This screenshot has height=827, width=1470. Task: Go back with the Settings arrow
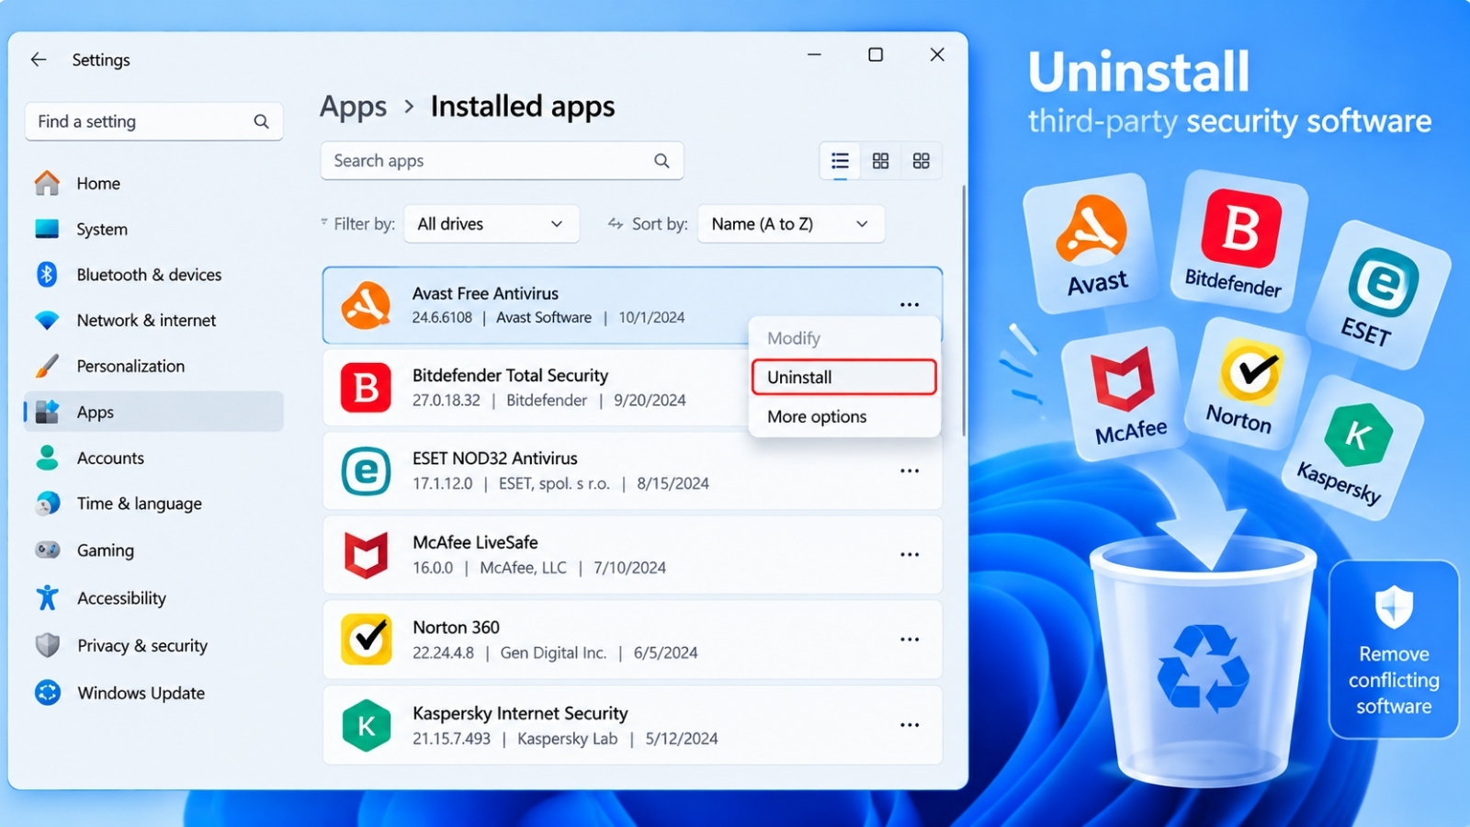[x=39, y=60]
